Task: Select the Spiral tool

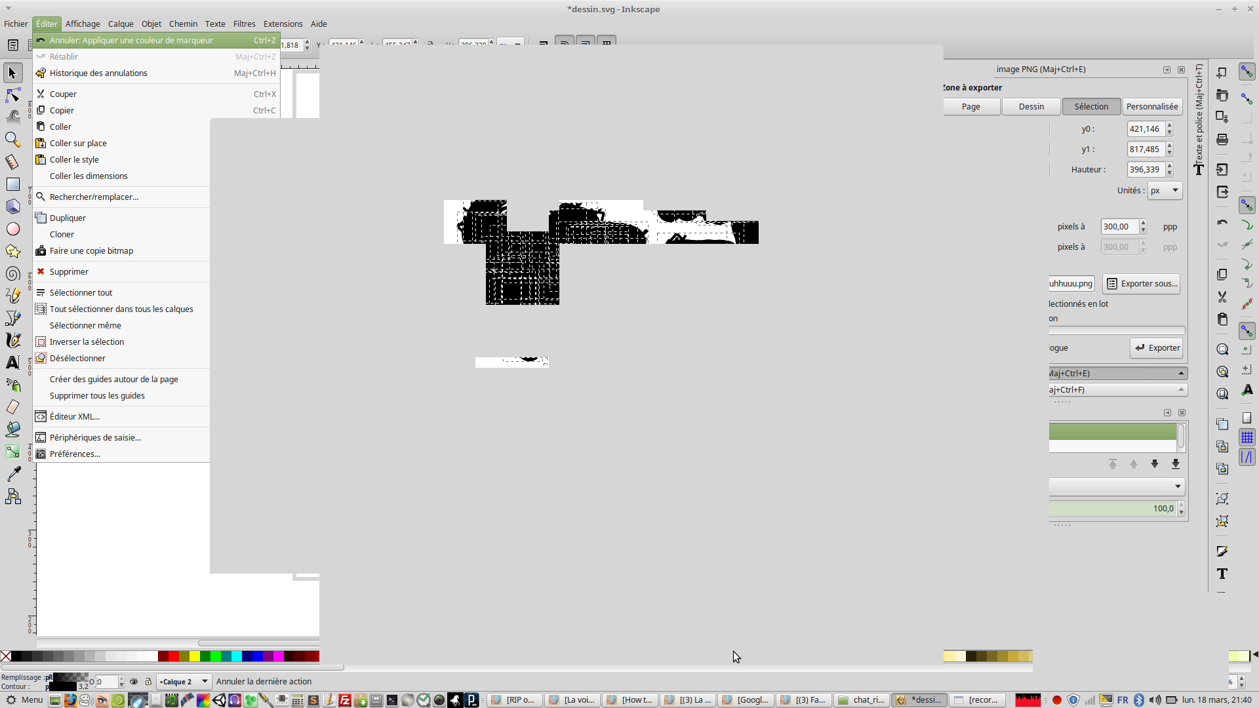Action: 12,273
